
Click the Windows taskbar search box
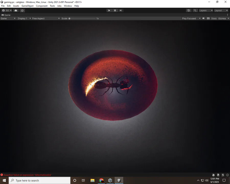(40, 180)
